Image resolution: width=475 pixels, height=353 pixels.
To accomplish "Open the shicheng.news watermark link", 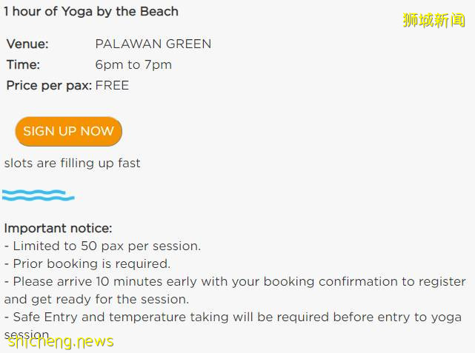I will [60, 341].
